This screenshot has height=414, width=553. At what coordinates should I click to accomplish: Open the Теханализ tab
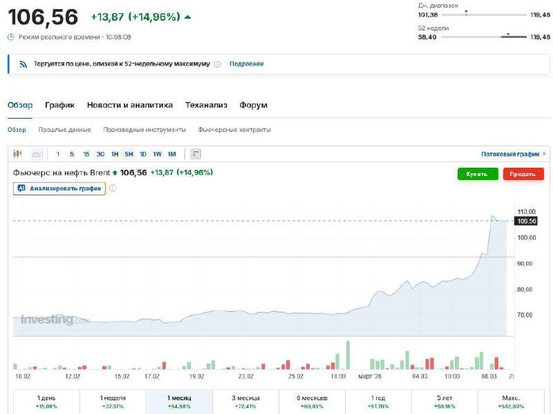pos(206,105)
